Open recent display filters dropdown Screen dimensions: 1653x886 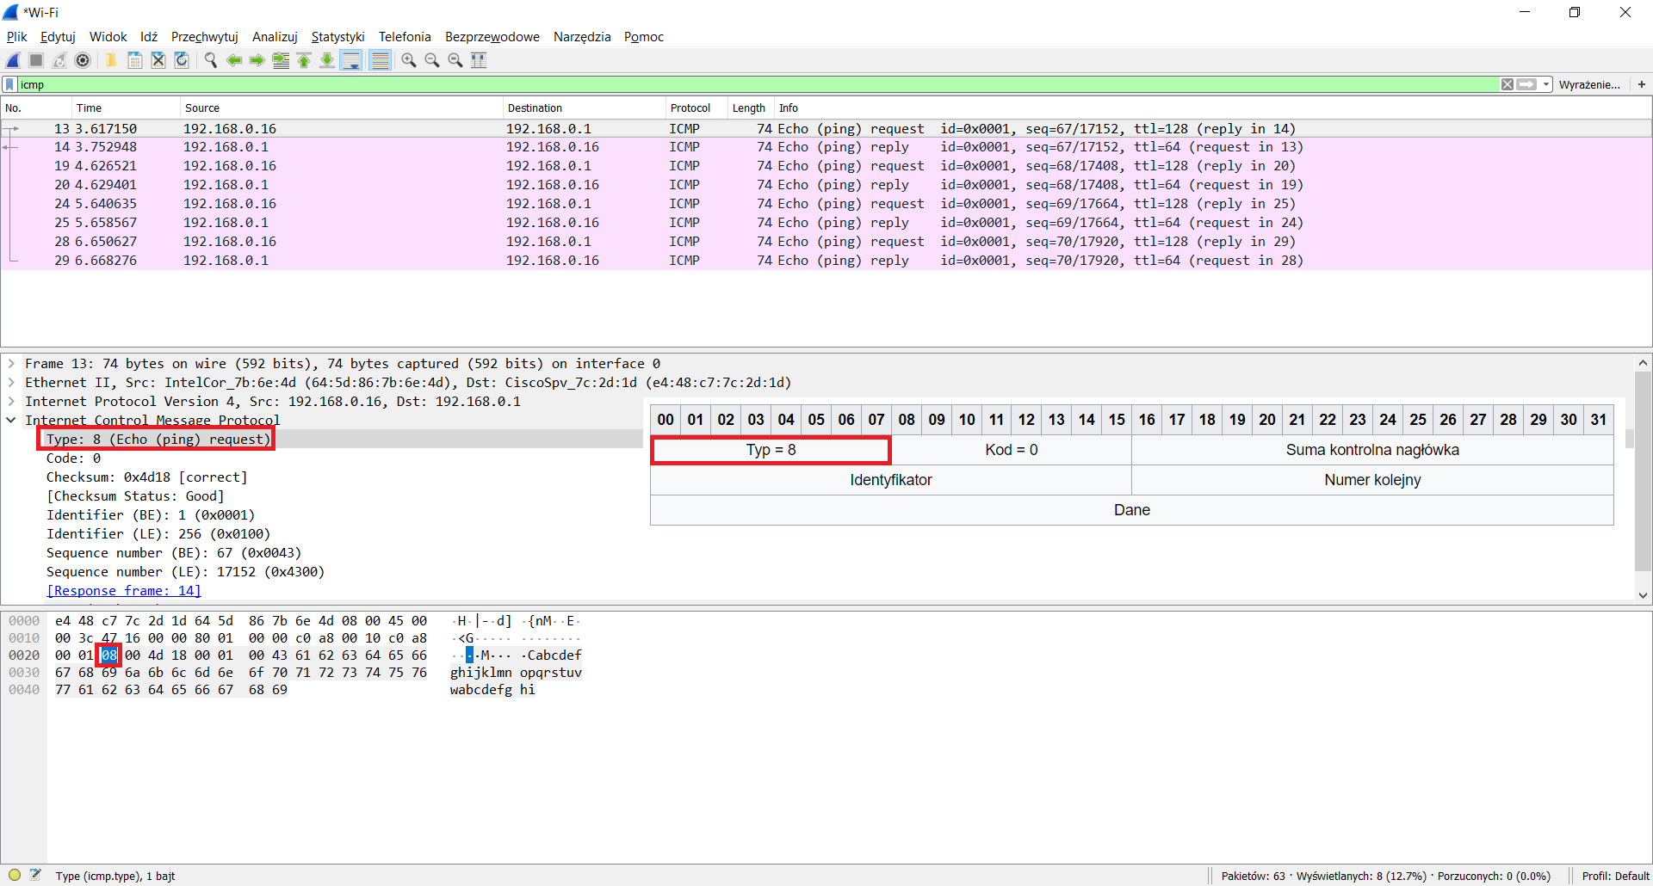point(1546,84)
